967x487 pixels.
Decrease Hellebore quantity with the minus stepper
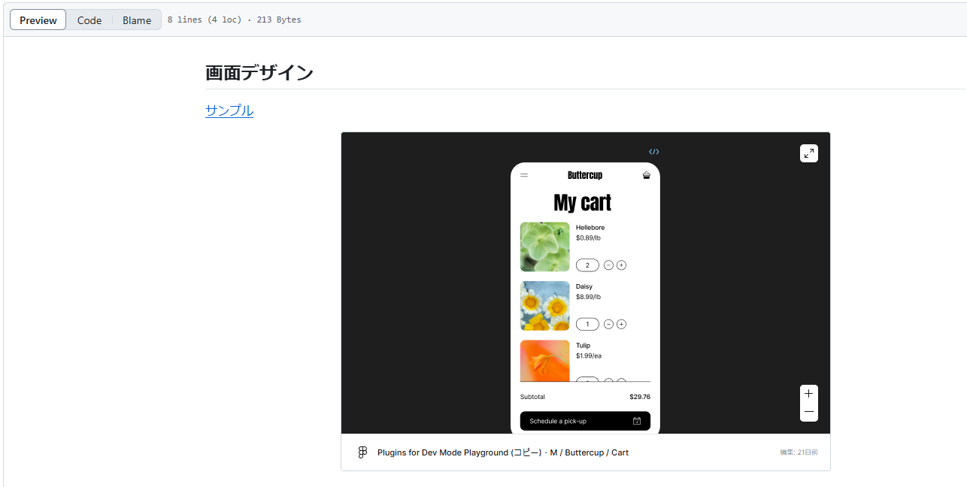coord(608,265)
